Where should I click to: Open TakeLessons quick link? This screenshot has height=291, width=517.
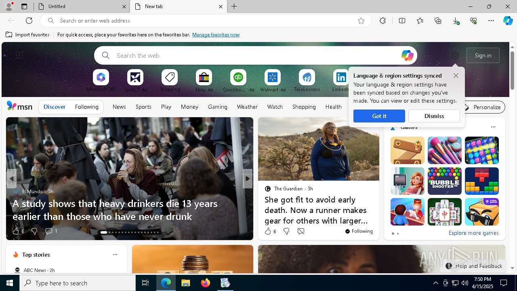pyautogui.click(x=307, y=80)
